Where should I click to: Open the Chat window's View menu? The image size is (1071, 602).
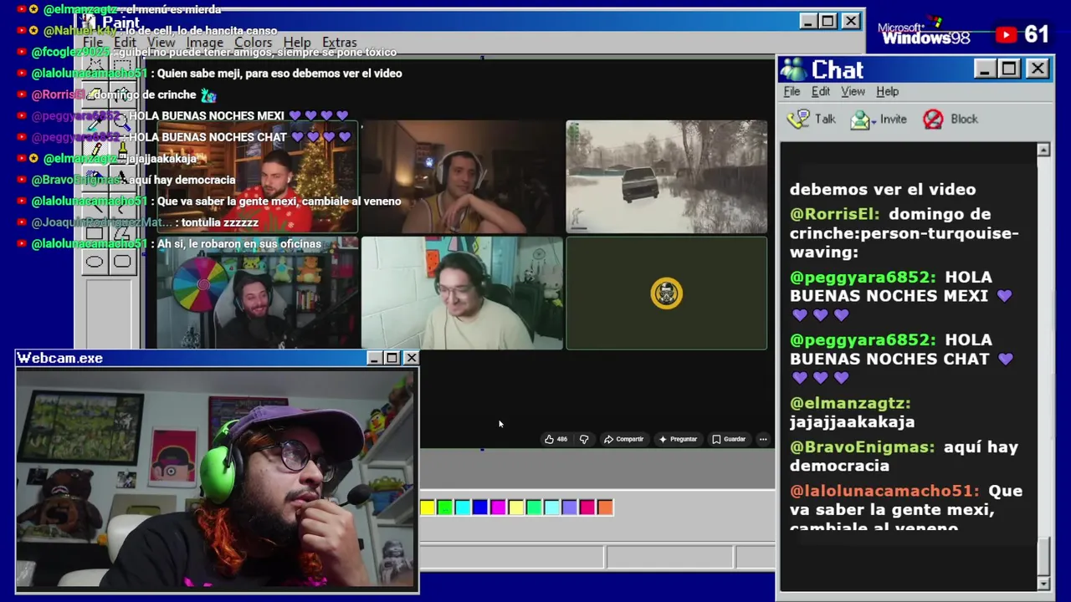(853, 91)
